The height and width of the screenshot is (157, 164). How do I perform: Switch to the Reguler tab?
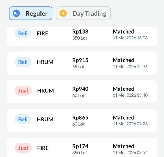(x=31, y=13)
